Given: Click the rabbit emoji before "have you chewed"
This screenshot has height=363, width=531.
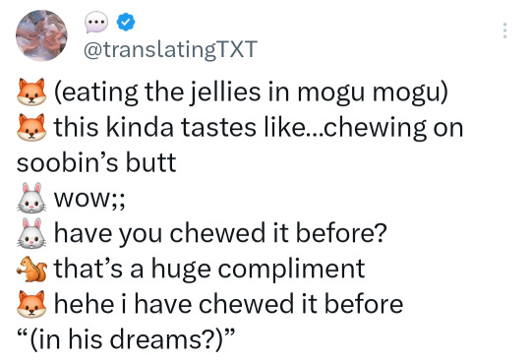Looking at the screenshot, I should point(31,233).
